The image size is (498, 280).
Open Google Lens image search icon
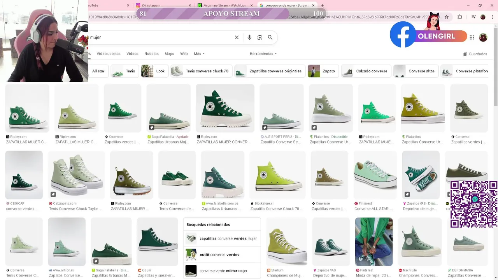[x=260, y=37]
